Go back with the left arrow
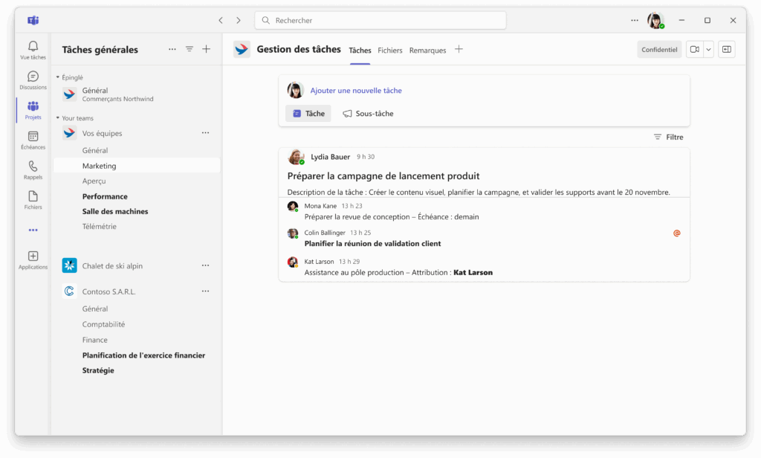Viewport: 761px width, 458px height. coord(221,20)
